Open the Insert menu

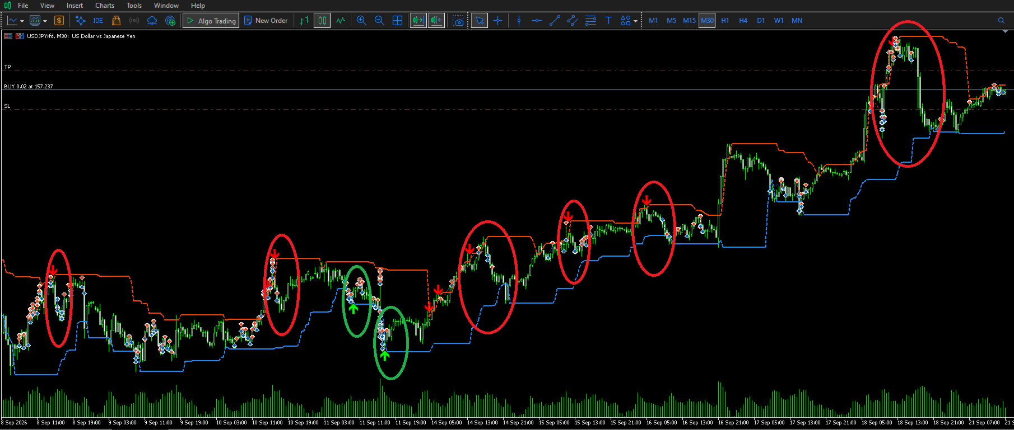(x=75, y=6)
